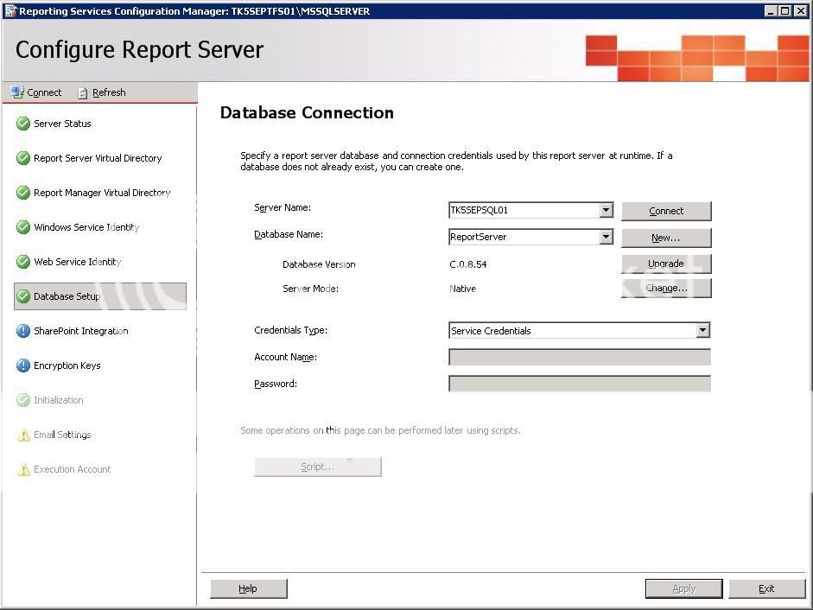813x610 pixels.
Task: Click the blue info icon beside SharePoint Integration
Action: click(23, 331)
